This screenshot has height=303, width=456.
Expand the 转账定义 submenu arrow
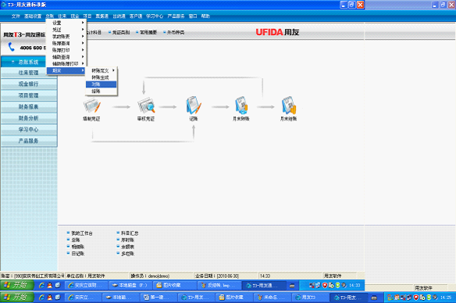click(x=113, y=70)
